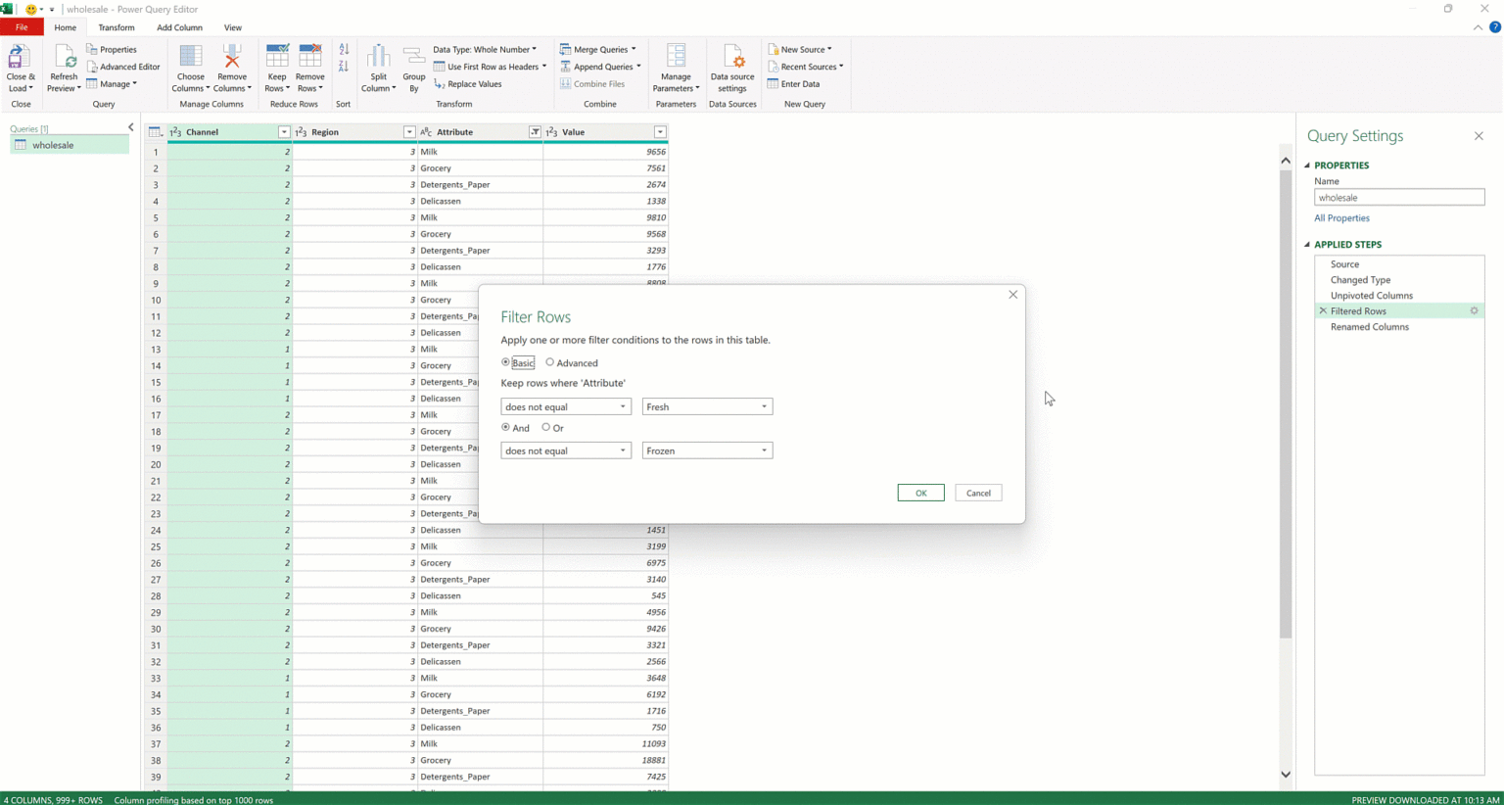1504x805 pixels.
Task: Click the Close & Load icon
Action: [18, 58]
